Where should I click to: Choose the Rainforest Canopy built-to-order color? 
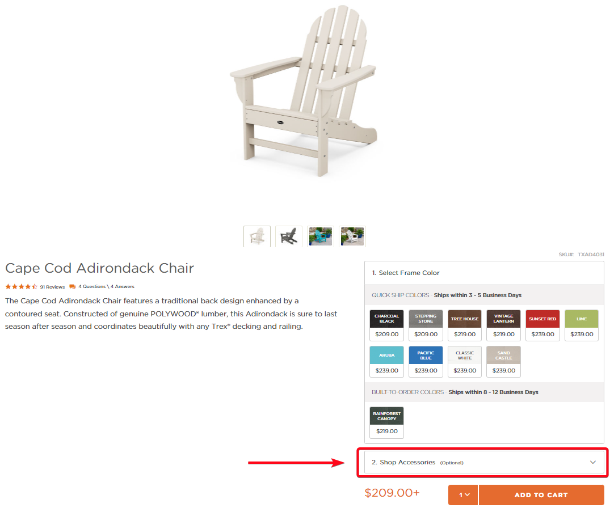[x=386, y=416]
